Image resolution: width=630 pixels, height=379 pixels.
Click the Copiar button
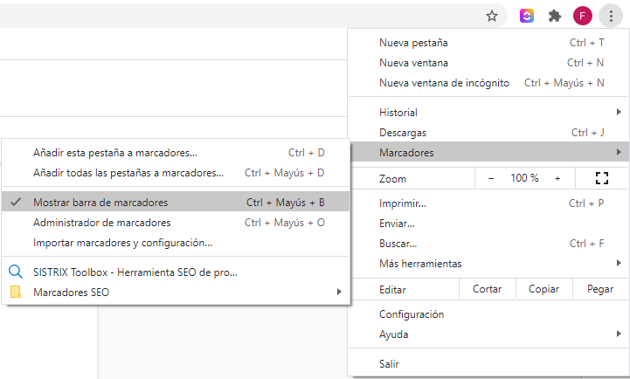544,289
